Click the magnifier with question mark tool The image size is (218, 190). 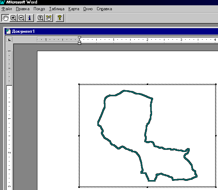pyautogui.click(x=40, y=18)
